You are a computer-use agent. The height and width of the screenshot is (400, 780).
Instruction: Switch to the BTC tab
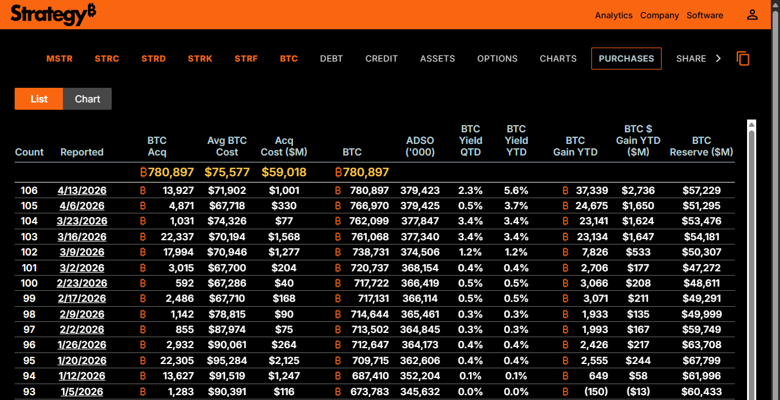click(x=289, y=59)
